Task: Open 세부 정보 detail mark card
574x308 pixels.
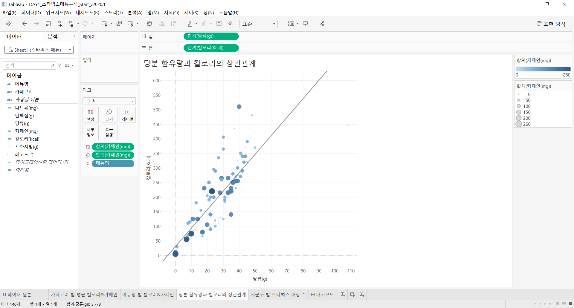Action: (91, 132)
